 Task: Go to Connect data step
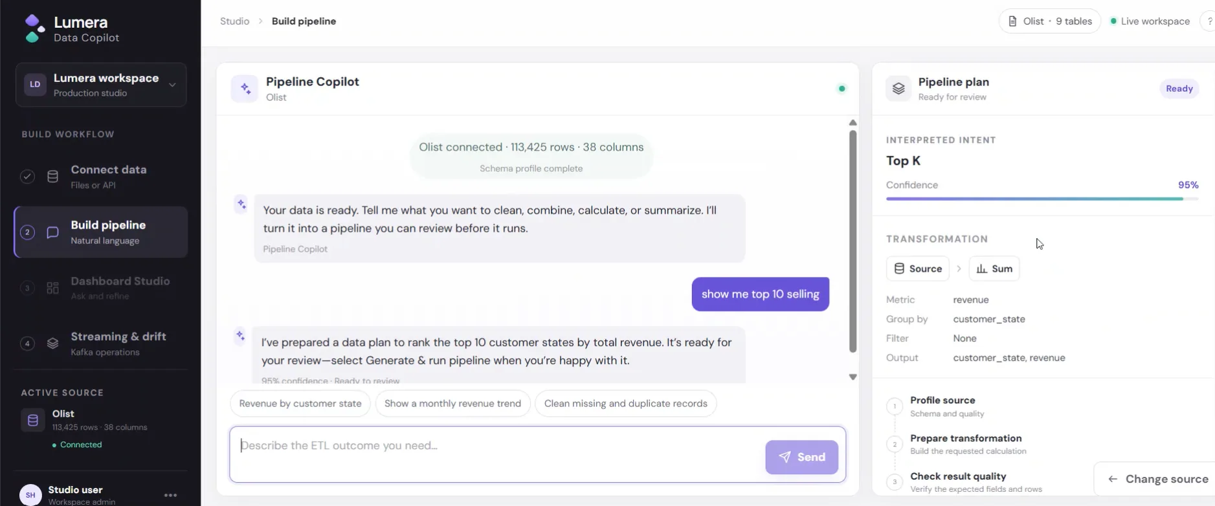tap(101, 177)
